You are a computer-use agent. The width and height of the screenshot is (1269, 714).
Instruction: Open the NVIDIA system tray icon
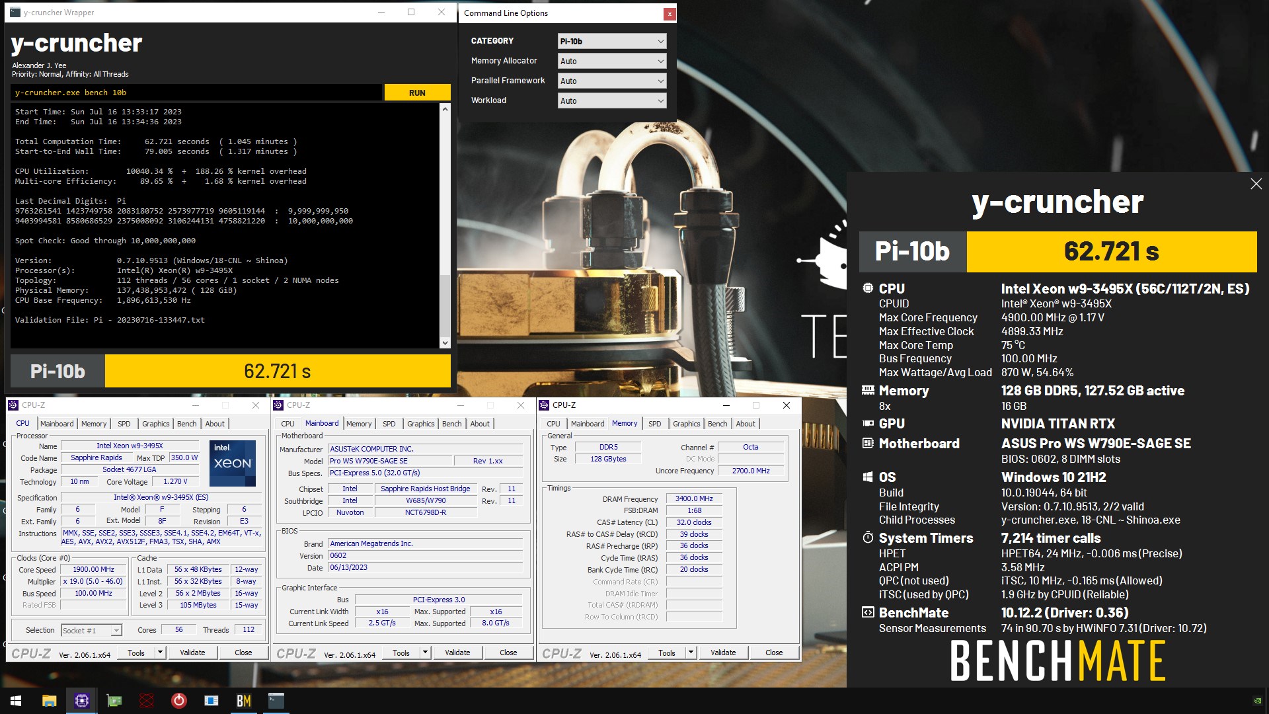1257,701
